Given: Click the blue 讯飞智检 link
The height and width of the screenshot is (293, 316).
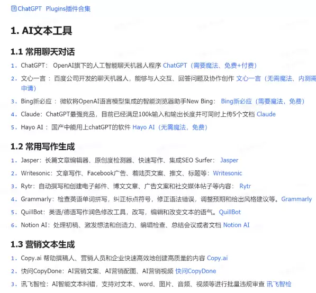Looking at the screenshot, I should [x=279, y=284].
